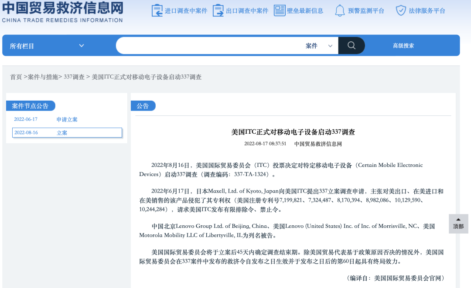This screenshot has height=288, width=471.
Task: Open 进口调查中案件 link
Action: [x=186, y=11]
